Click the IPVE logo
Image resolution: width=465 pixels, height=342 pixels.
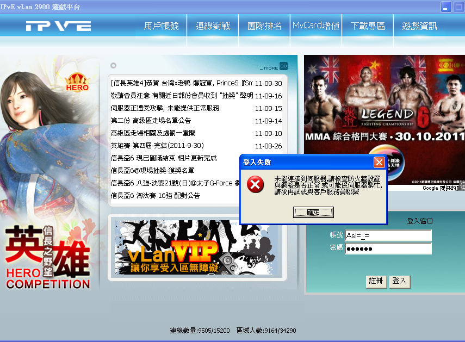click(58, 26)
